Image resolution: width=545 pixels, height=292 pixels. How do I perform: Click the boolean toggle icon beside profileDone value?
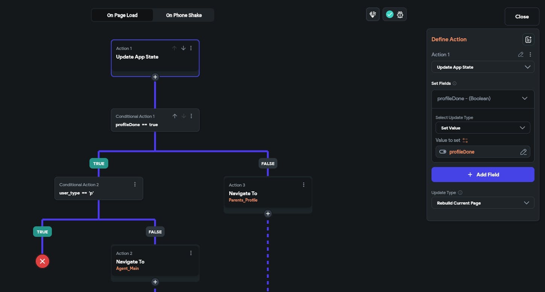tap(443, 152)
